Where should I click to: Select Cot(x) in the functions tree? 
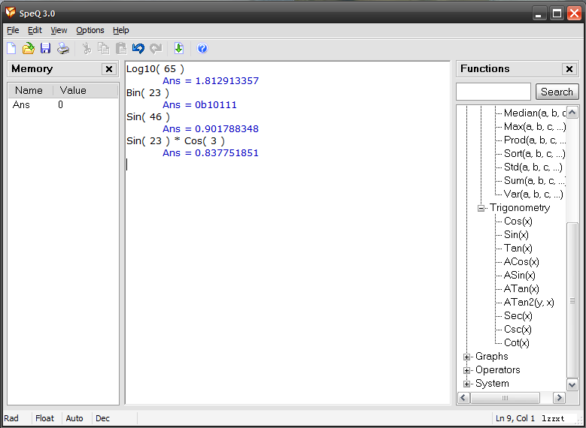[517, 342]
